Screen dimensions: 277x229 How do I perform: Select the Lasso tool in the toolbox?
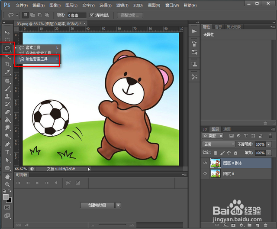7,48
